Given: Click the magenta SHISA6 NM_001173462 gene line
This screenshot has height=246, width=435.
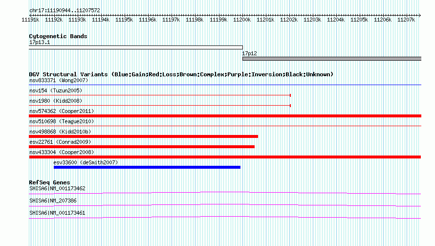Looking at the screenshot, I should pos(225,193).
